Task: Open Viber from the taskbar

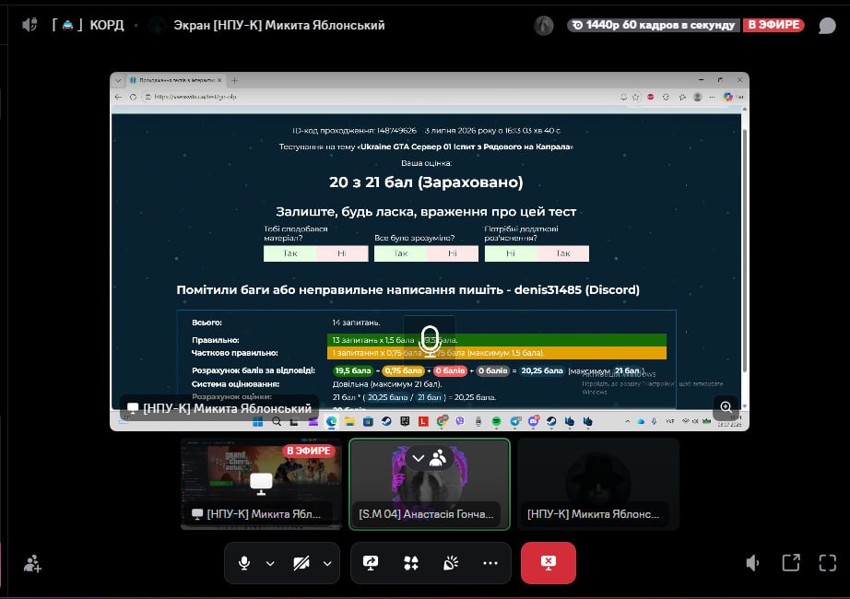Action: (x=460, y=422)
